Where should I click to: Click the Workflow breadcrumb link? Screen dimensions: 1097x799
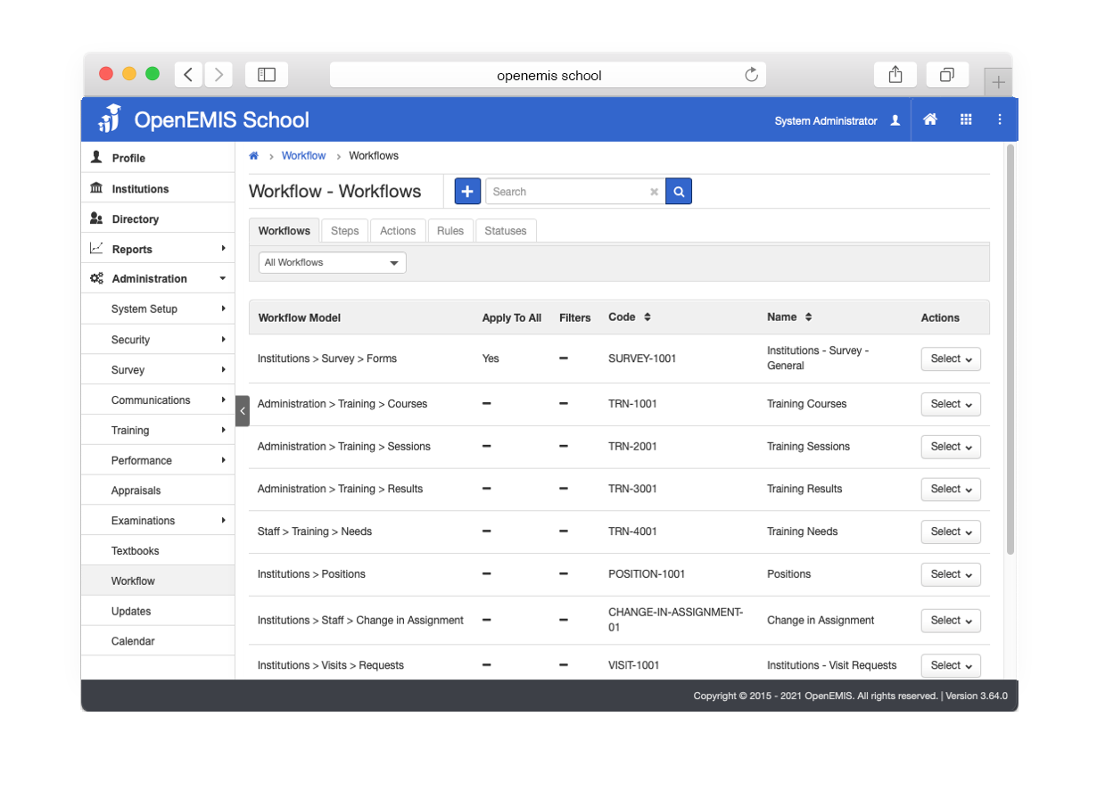click(304, 156)
